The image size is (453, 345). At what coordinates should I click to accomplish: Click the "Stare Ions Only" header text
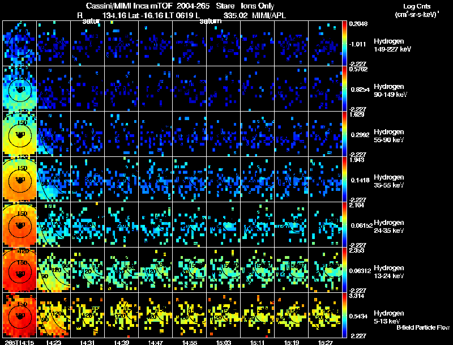(245, 6)
